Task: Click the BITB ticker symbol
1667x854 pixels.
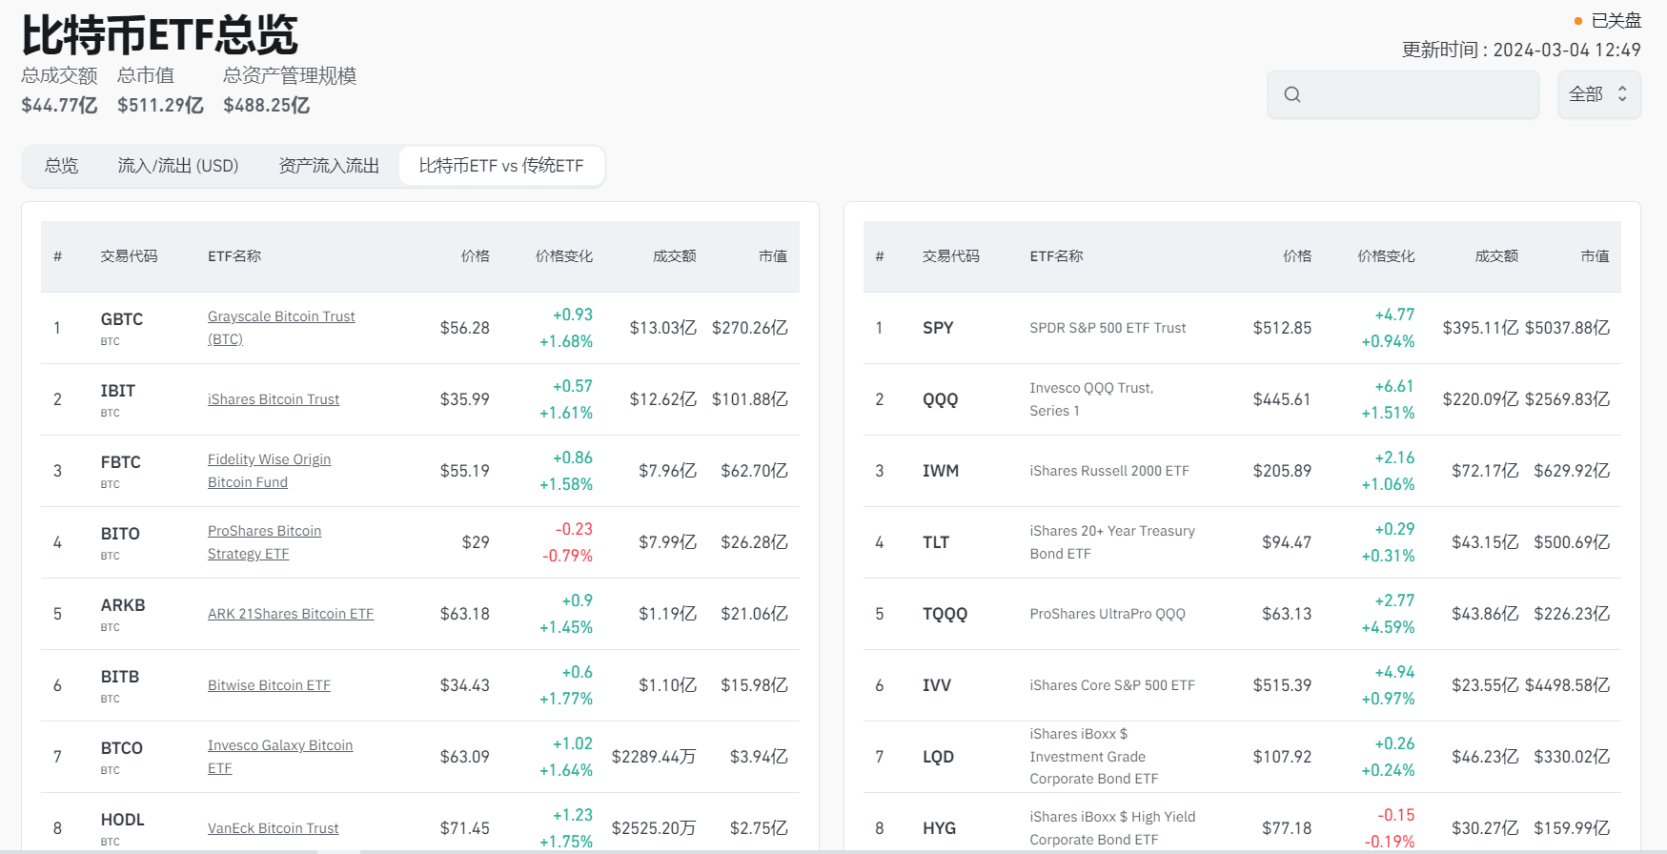Action: [120, 677]
